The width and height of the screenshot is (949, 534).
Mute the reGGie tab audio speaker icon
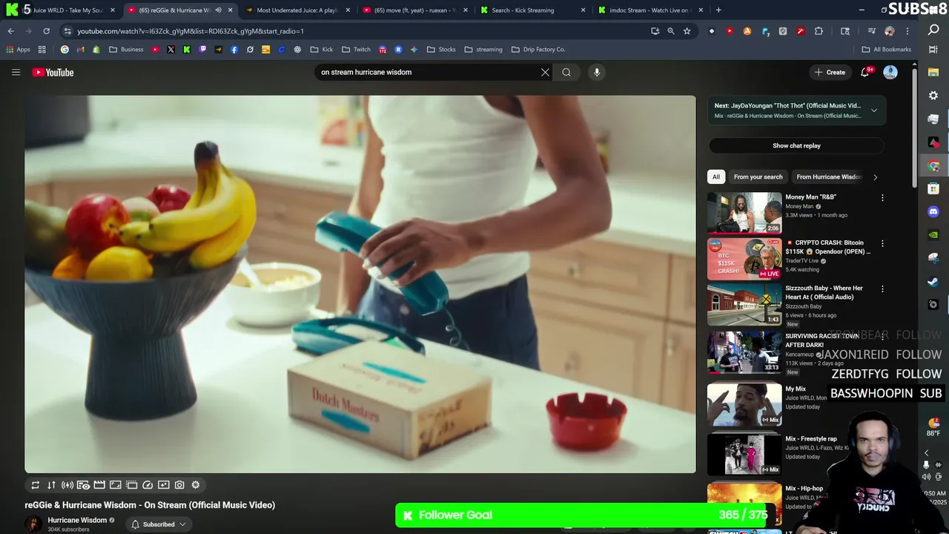click(x=218, y=10)
